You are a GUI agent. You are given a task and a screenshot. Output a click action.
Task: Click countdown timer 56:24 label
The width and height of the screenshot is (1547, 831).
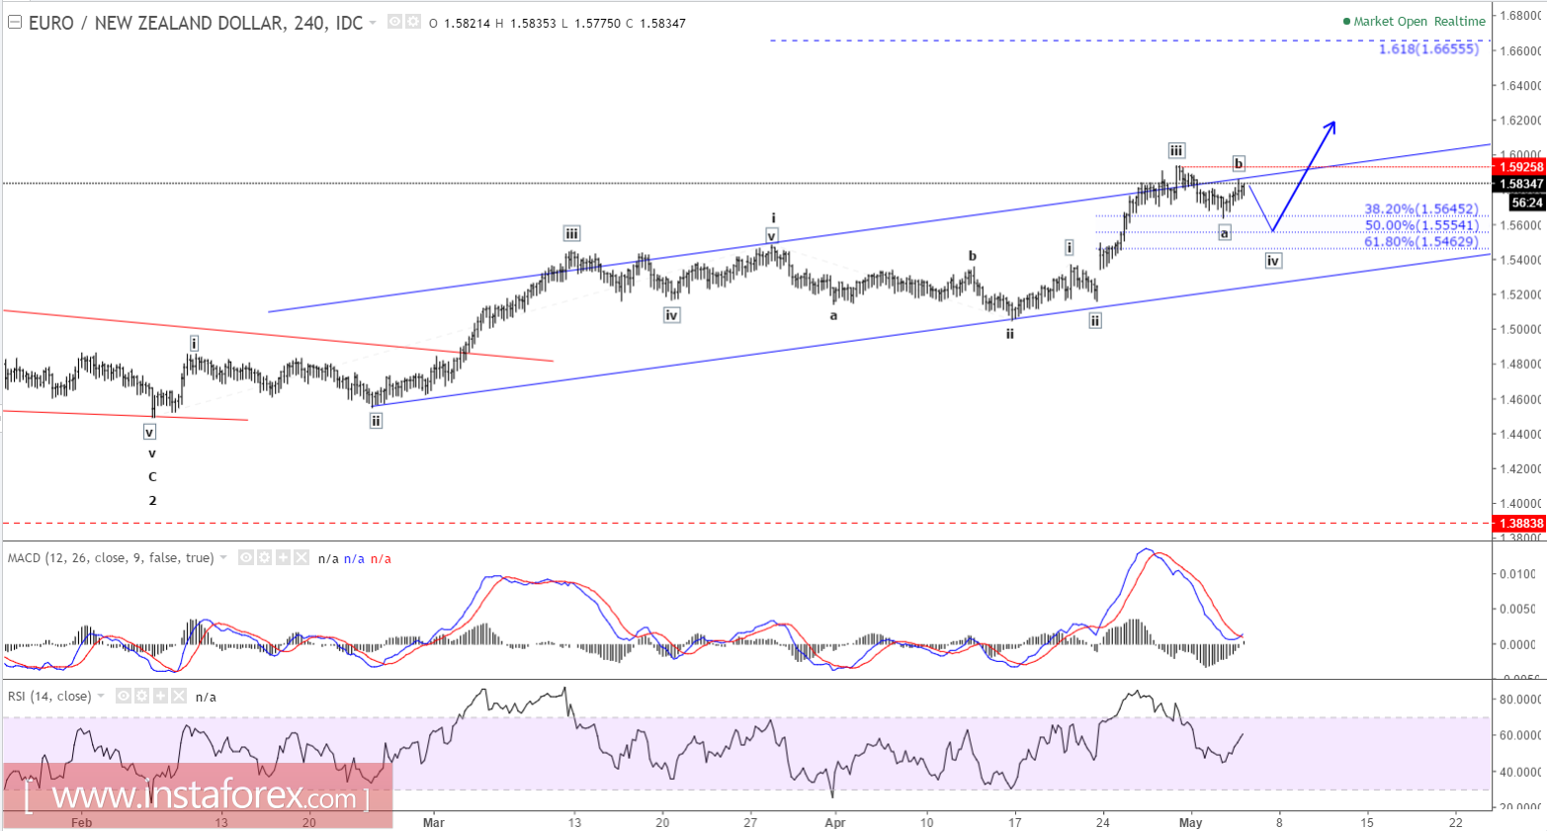[1526, 203]
